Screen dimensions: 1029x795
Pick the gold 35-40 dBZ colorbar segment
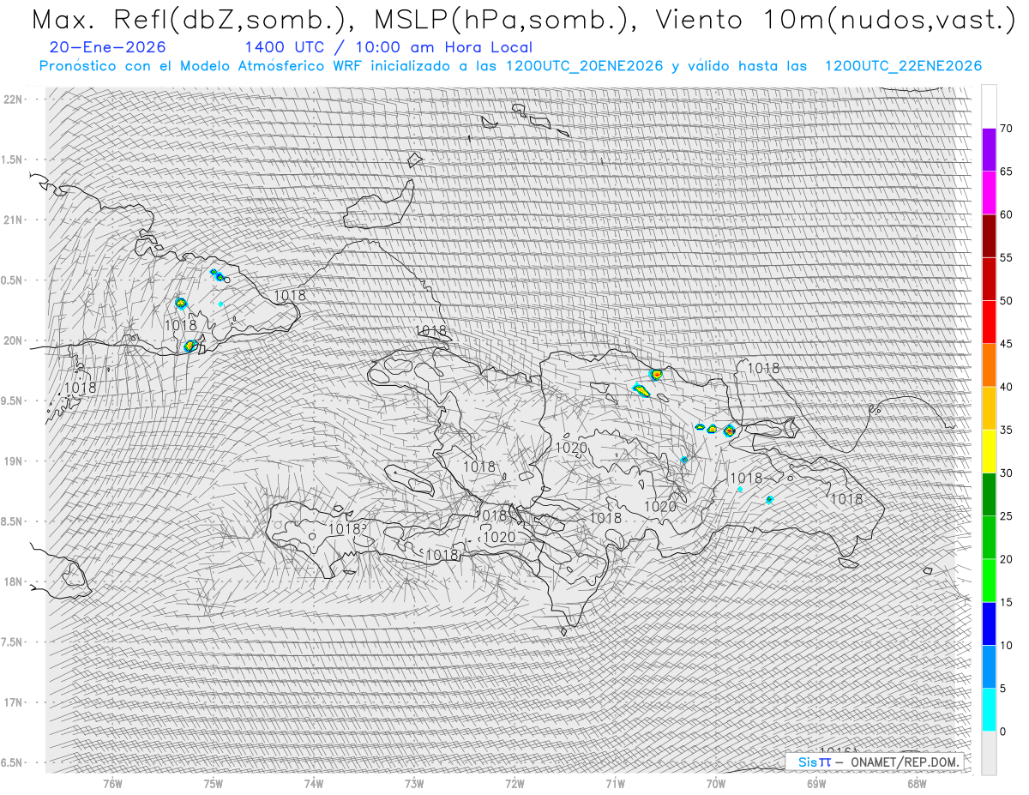pyautogui.click(x=989, y=408)
